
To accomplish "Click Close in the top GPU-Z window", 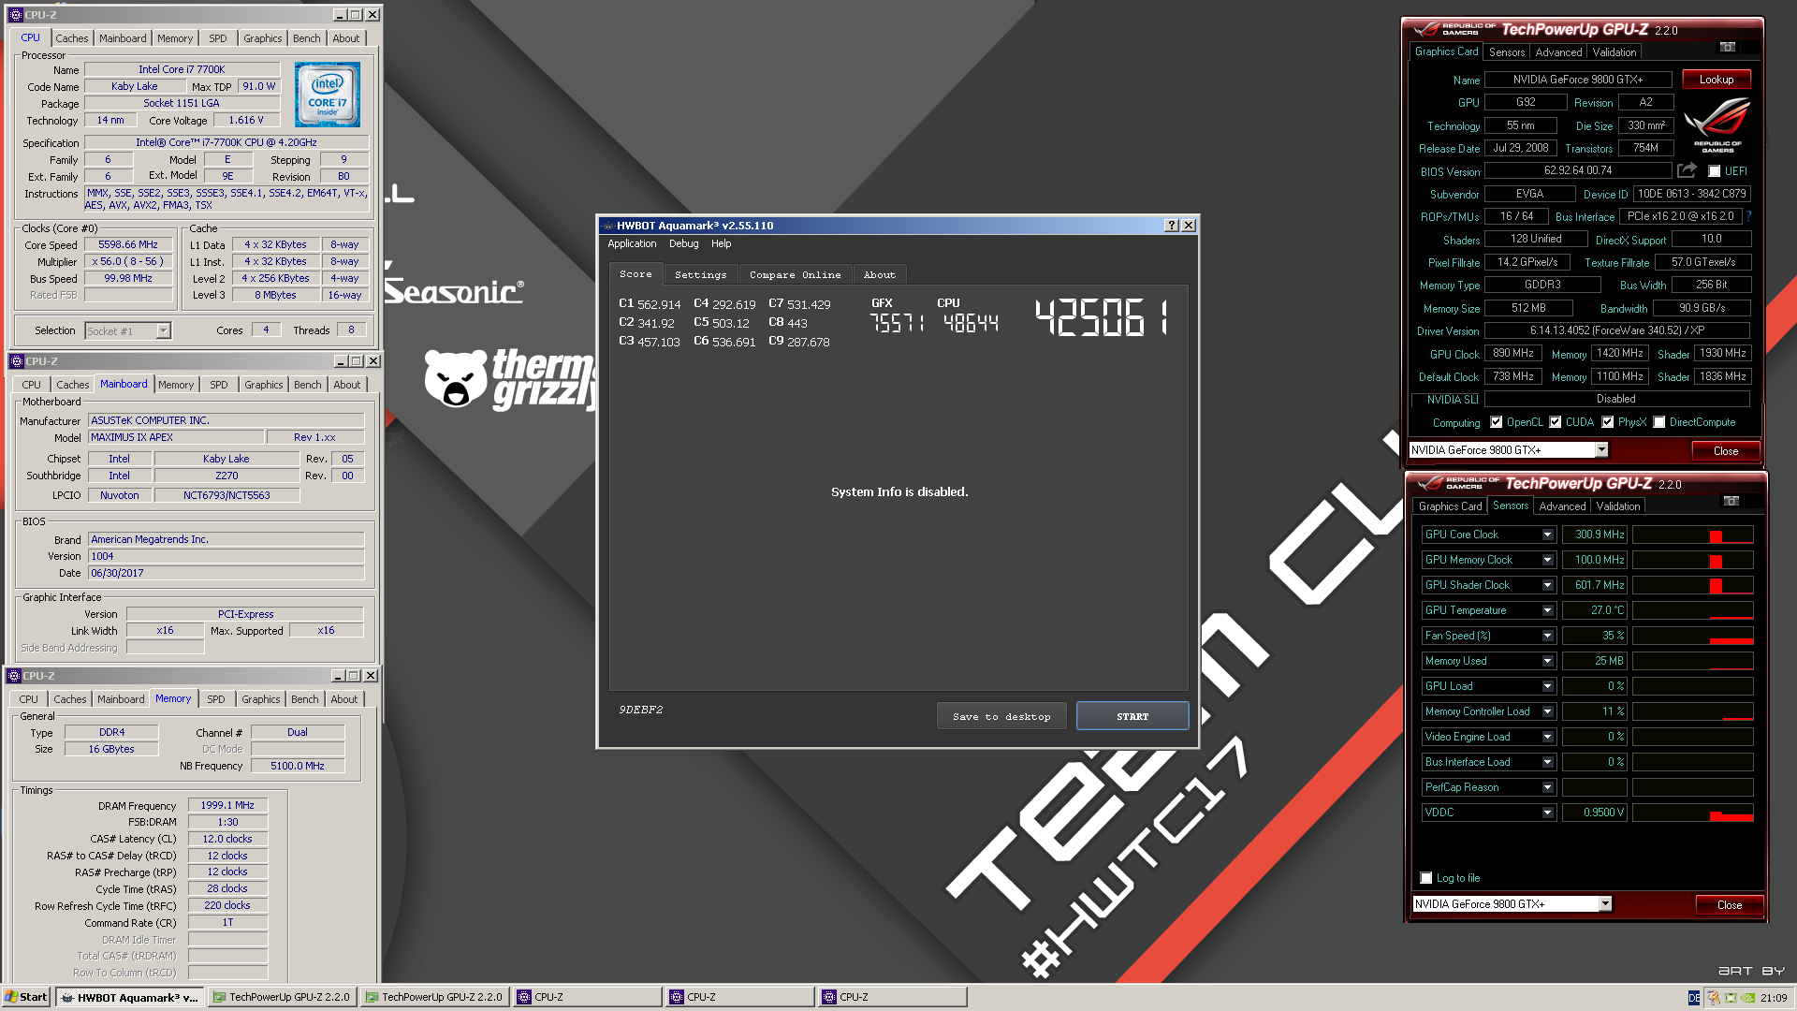I will [x=1726, y=450].
